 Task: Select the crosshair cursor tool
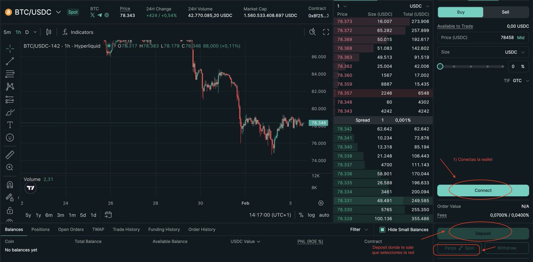pos(10,48)
